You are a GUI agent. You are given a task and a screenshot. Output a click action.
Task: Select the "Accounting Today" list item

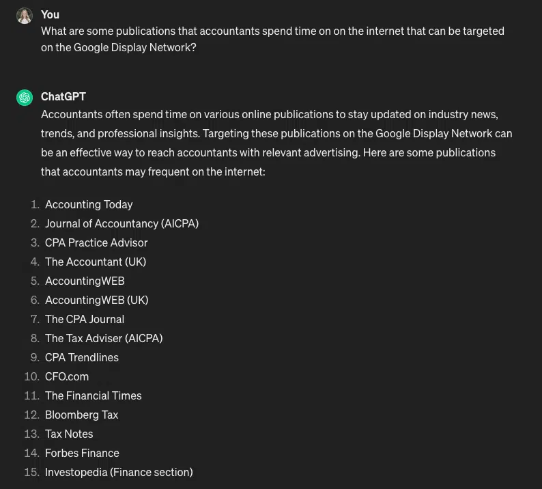89,204
